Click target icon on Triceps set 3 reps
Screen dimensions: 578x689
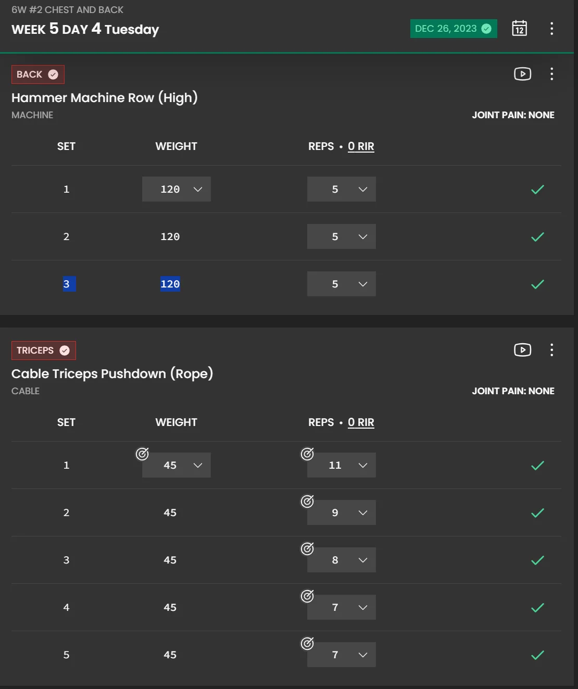tap(307, 549)
